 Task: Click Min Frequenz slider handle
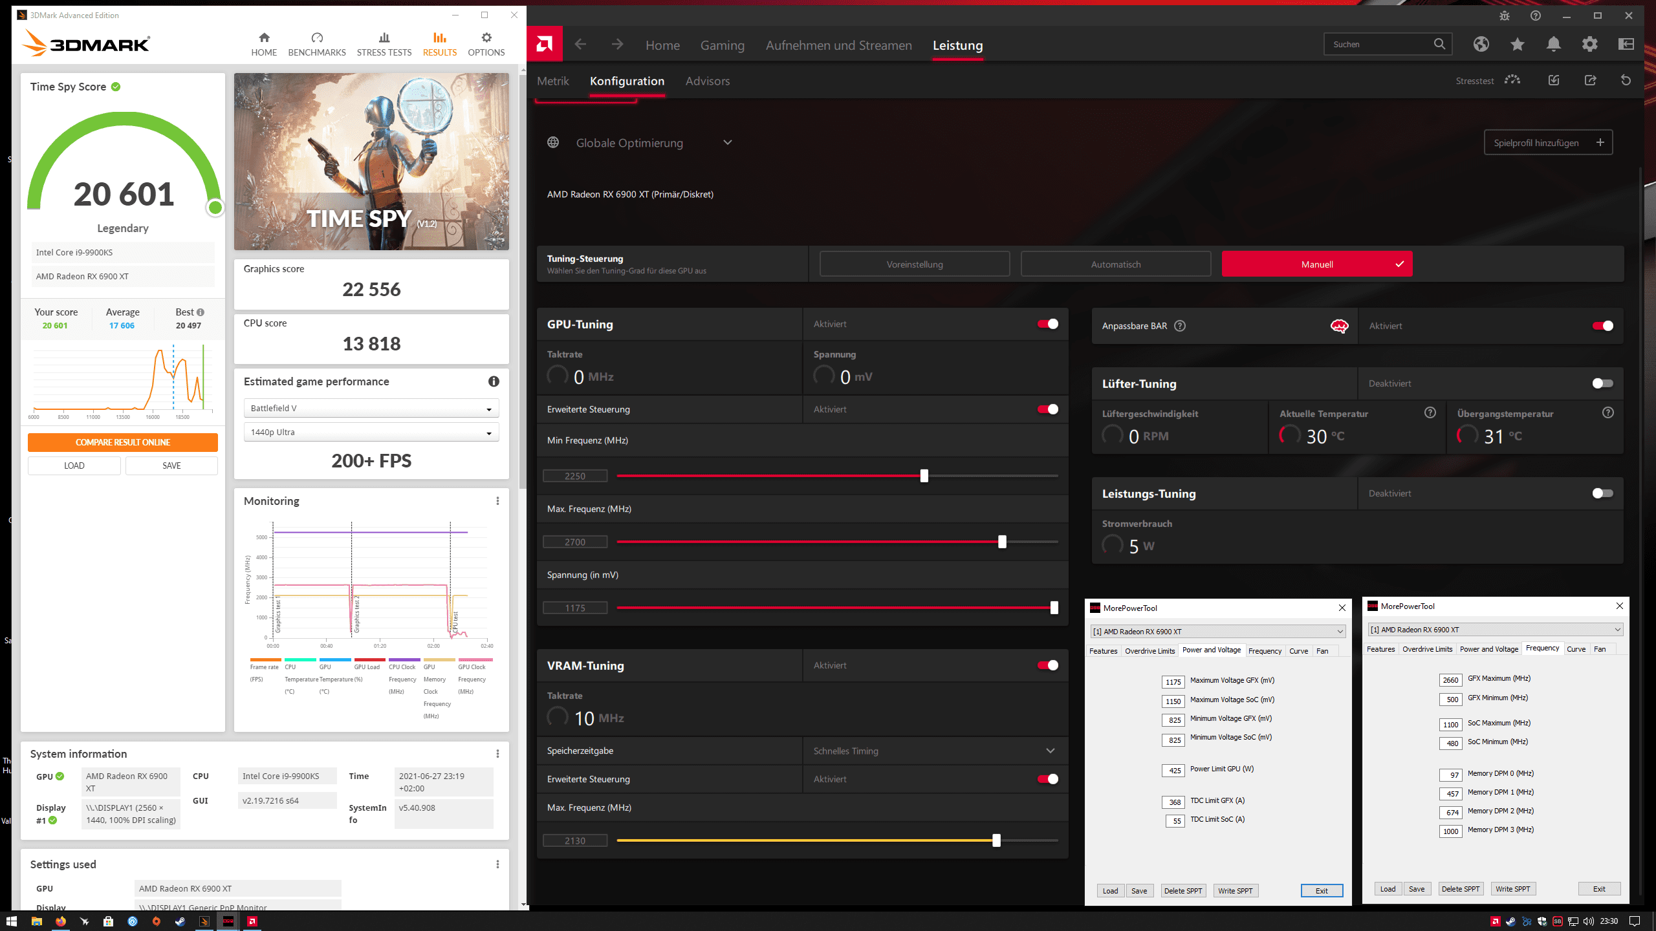pyautogui.click(x=924, y=476)
